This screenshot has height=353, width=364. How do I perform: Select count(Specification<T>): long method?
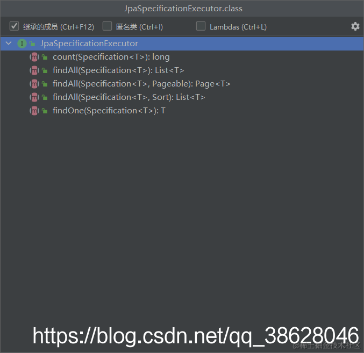click(111, 57)
